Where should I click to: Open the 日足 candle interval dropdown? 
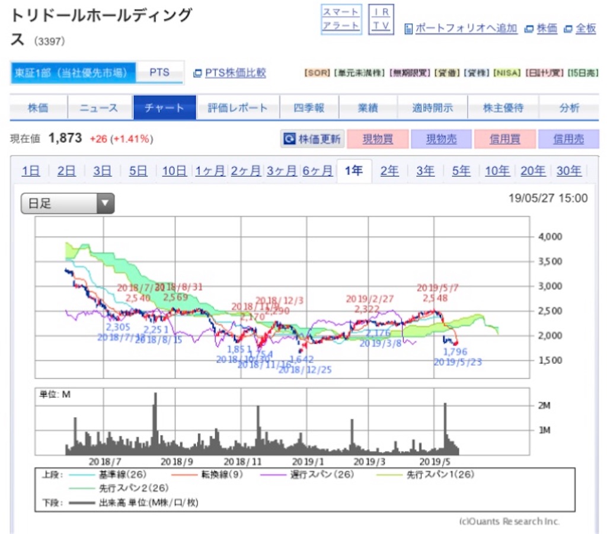68,203
